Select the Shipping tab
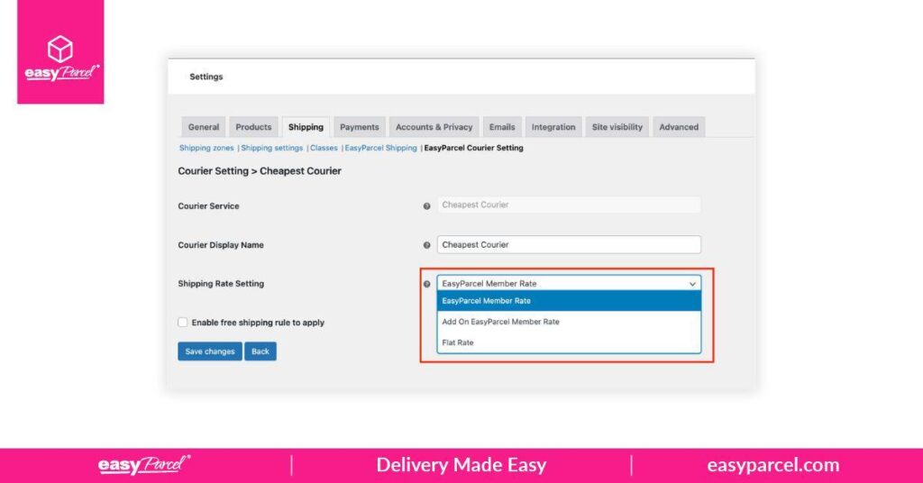 coord(306,127)
